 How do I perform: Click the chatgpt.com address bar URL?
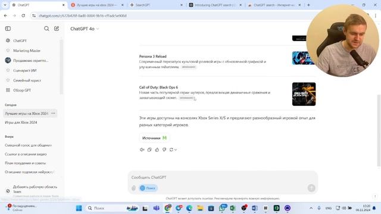pos(83,15)
